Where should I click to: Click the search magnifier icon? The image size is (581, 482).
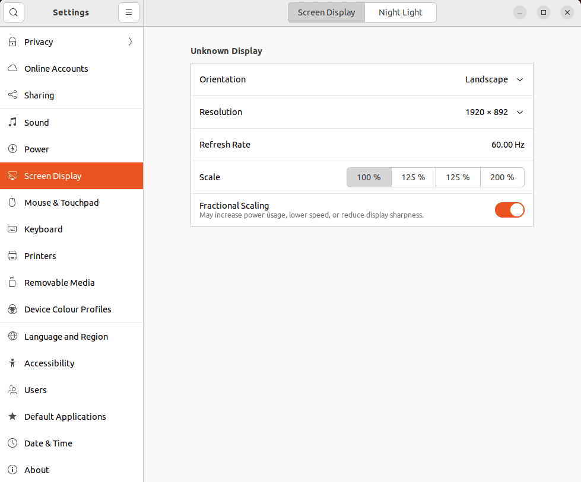pos(13,12)
